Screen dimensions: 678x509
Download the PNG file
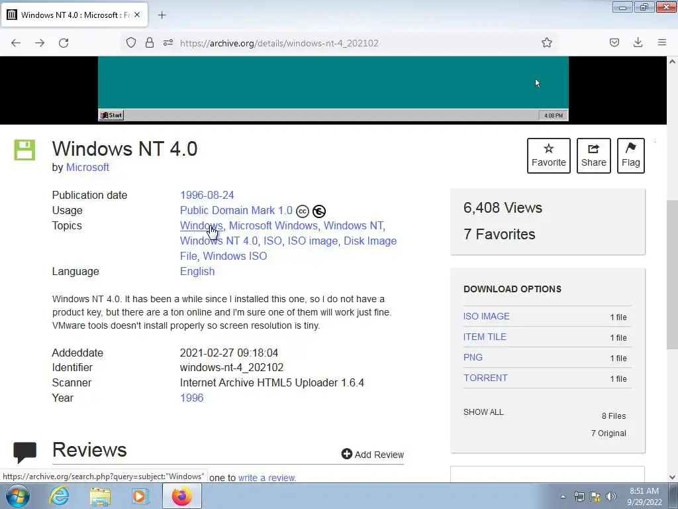[473, 357]
